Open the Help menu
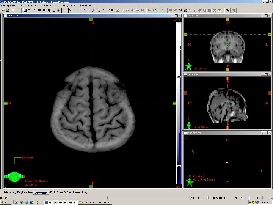Viewport: 273px width, 205px height. click(91, 6)
